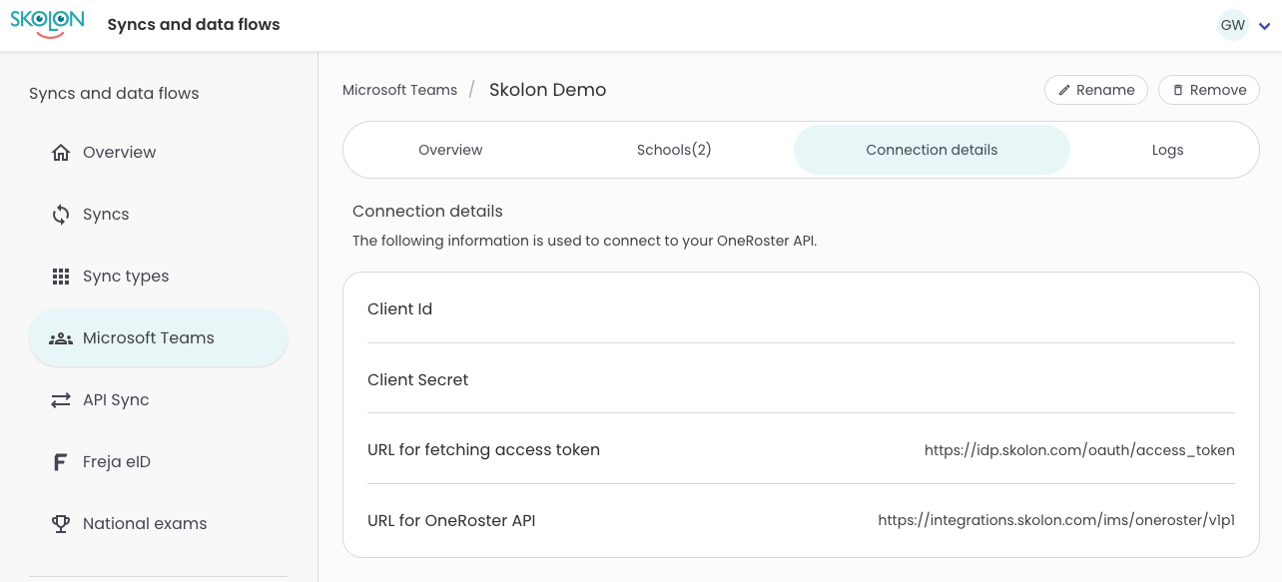Click the Skolon logo
Screen dimensions: 1282x582
click(47, 24)
